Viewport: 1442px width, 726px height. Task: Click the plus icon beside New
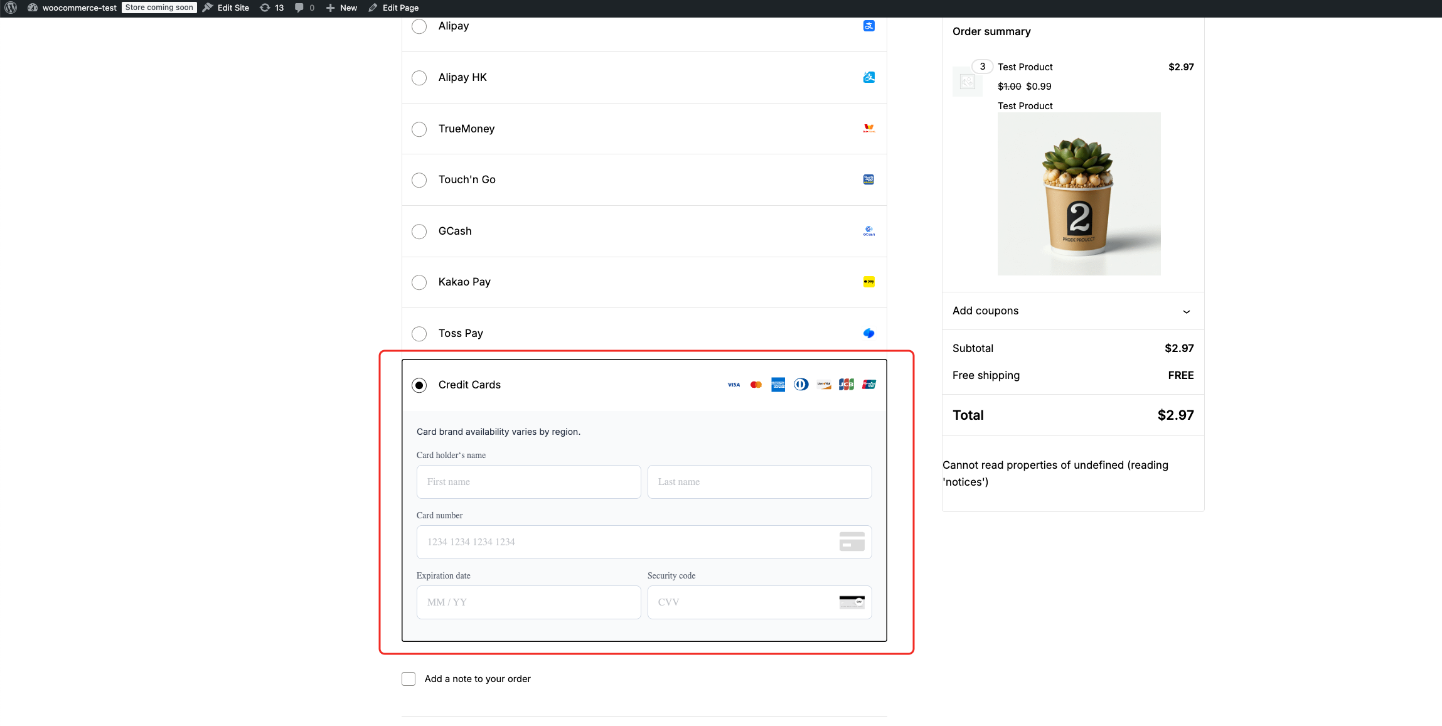pyautogui.click(x=330, y=8)
